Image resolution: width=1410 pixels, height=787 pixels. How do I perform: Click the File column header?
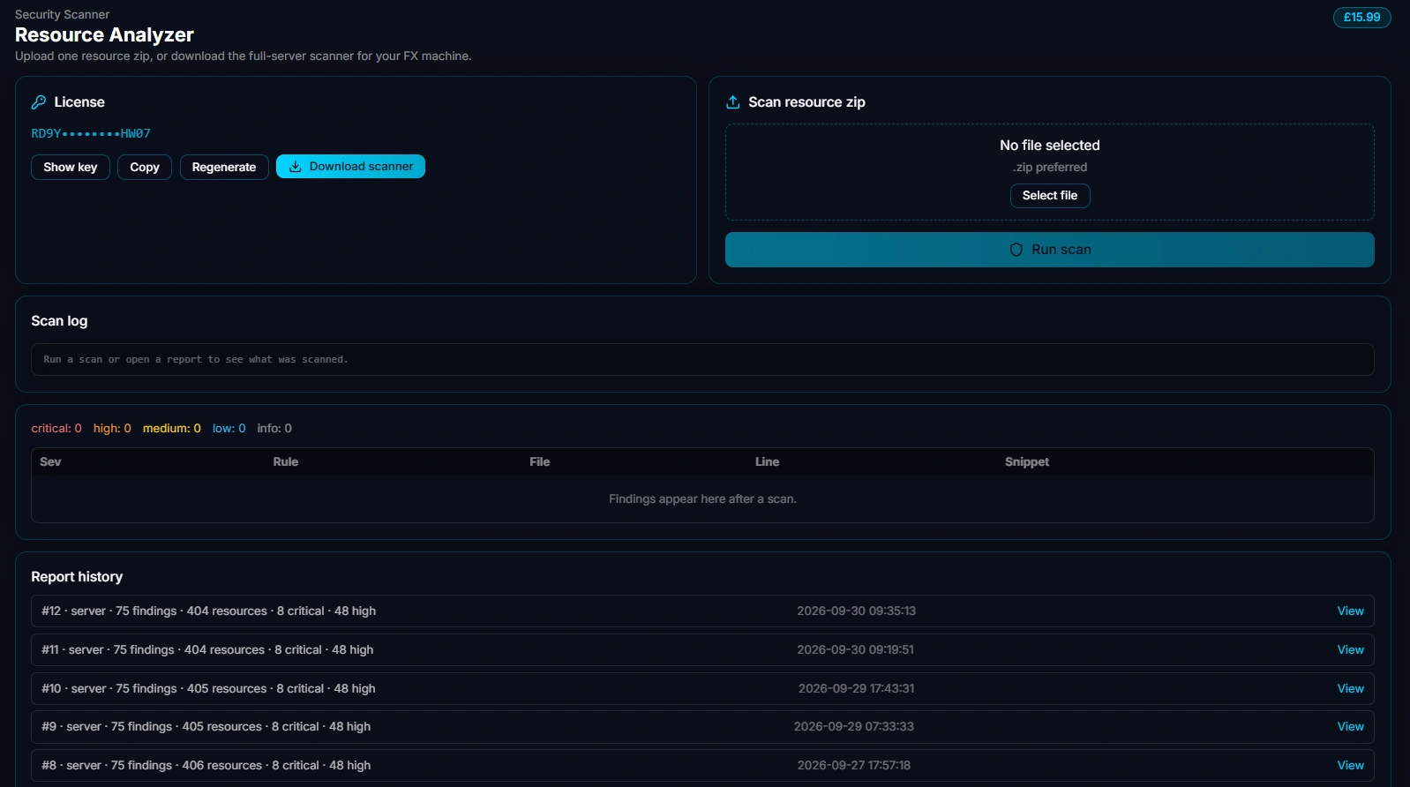540,462
